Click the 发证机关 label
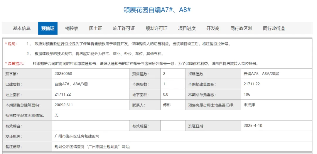Screen dimensions: 317x154 (14, 136)
